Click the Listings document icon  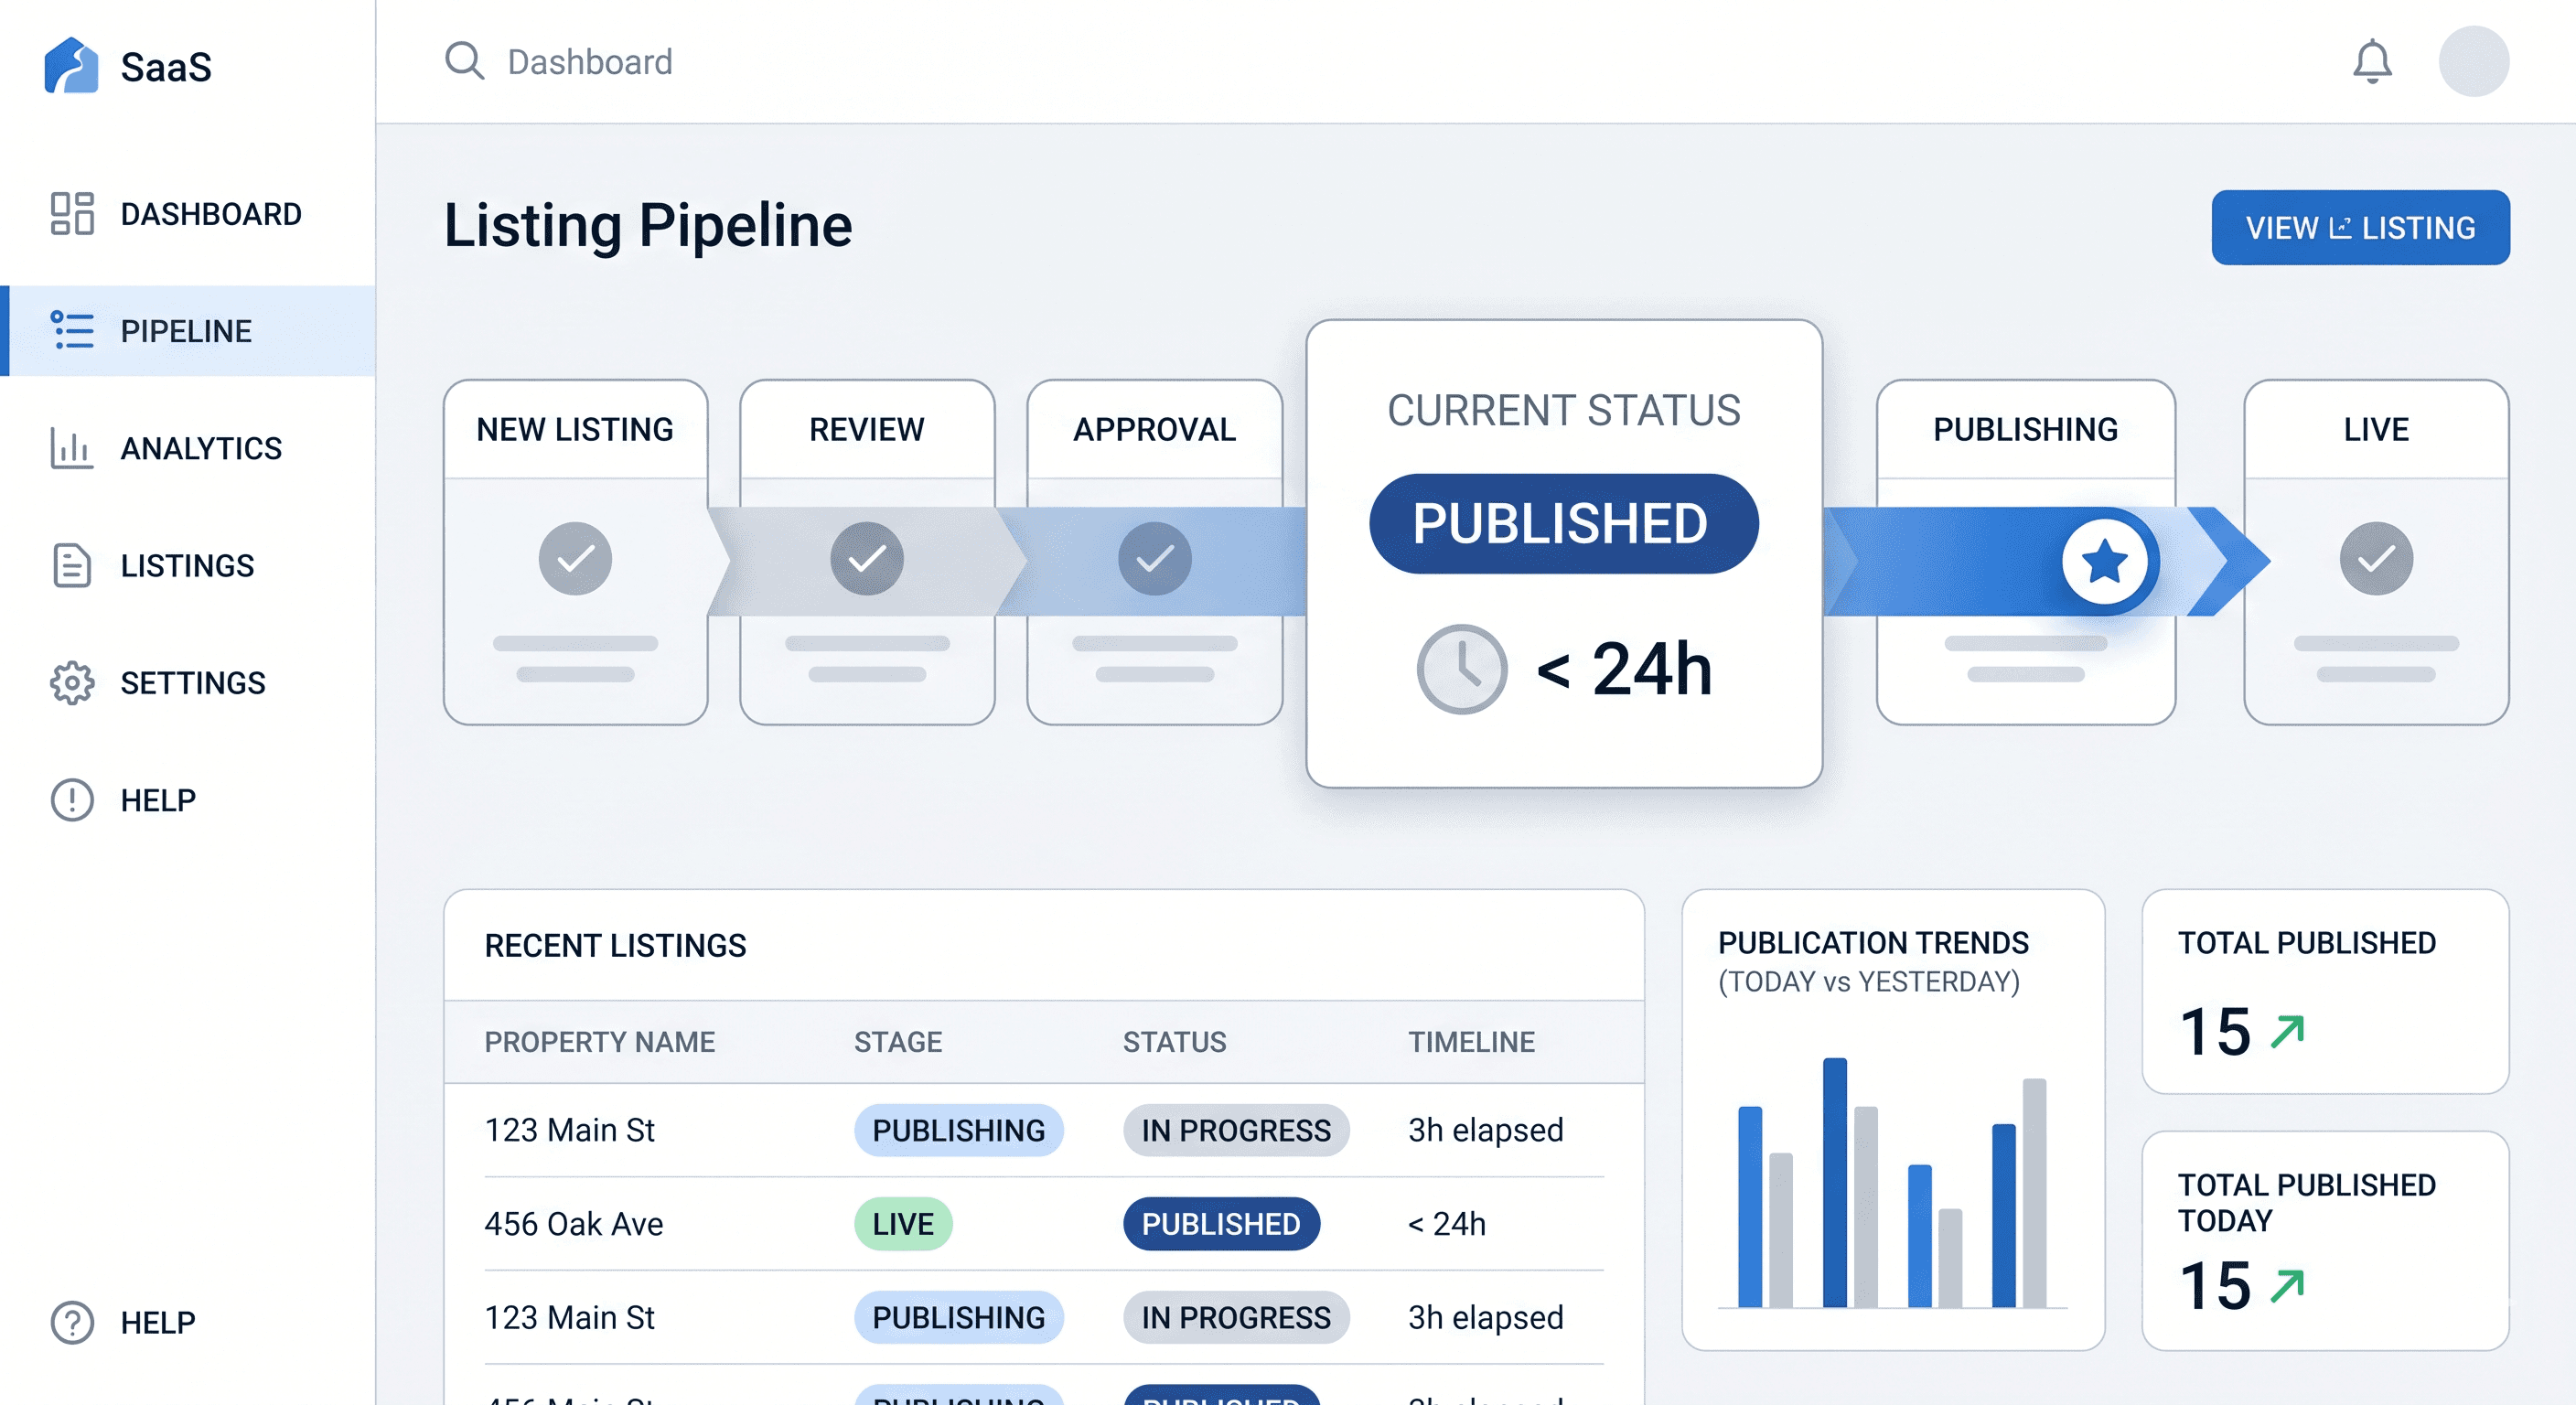[72, 565]
